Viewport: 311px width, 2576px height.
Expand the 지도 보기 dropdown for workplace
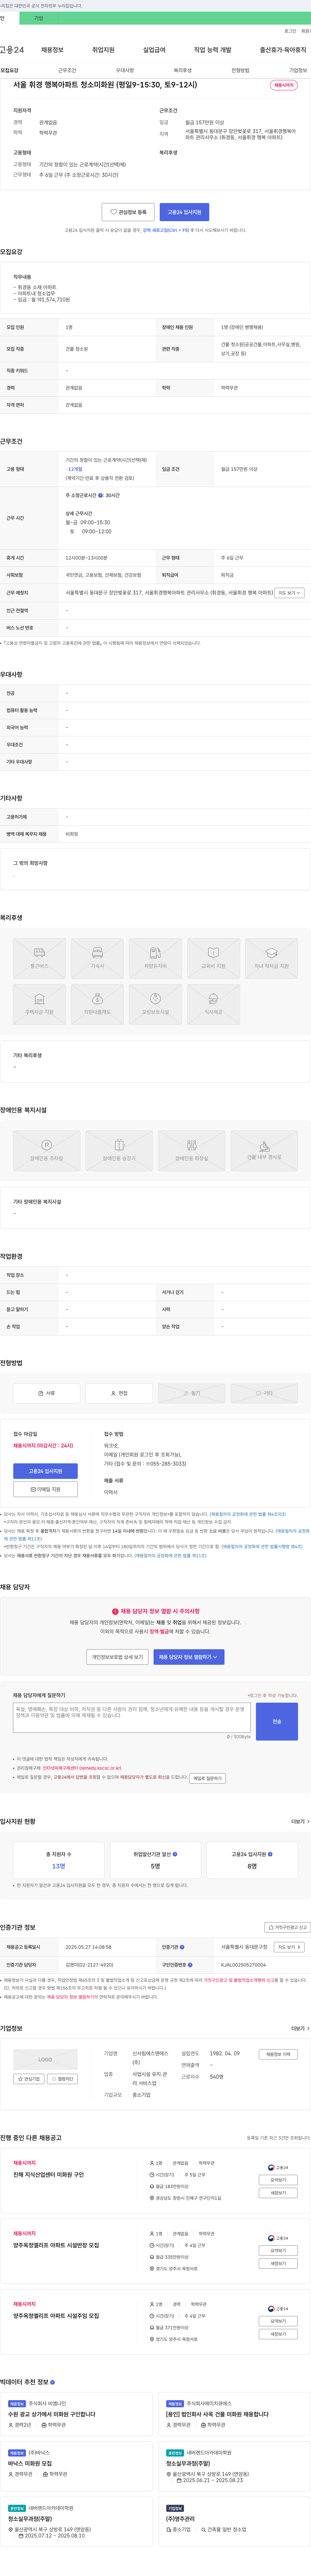290,593
